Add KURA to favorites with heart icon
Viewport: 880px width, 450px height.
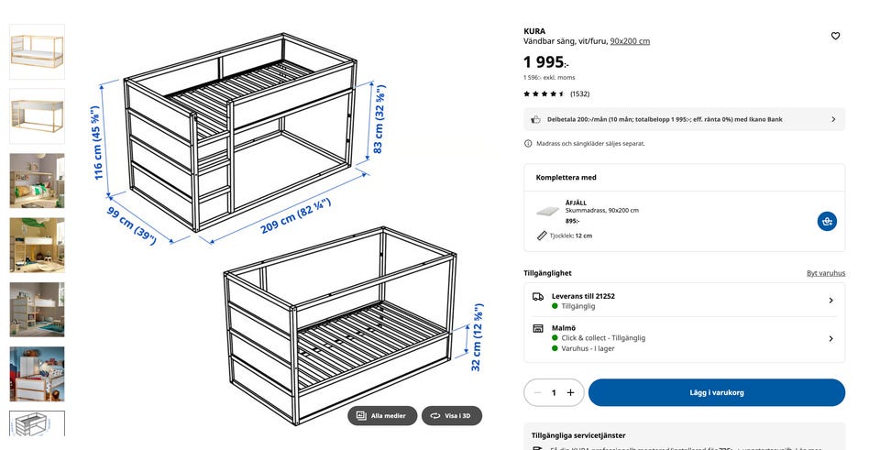click(835, 36)
